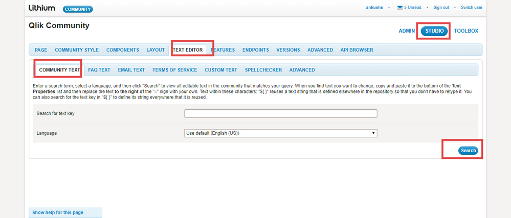Open the FAQ TEXT sub-tab
This screenshot has height=218, width=511.
pos(99,70)
